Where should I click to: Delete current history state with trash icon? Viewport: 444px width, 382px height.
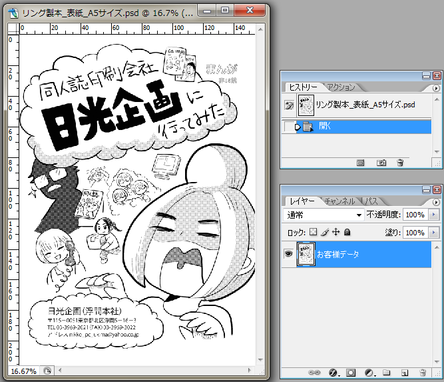coord(400,163)
